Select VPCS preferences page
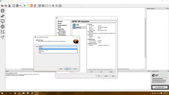 pyautogui.click(x=59, y=27)
